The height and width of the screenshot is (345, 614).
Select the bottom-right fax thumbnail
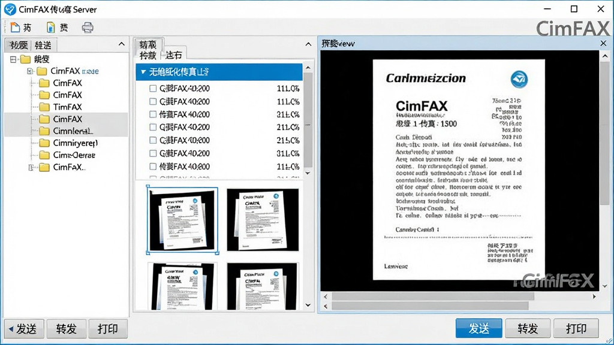[x=263, y=286]
